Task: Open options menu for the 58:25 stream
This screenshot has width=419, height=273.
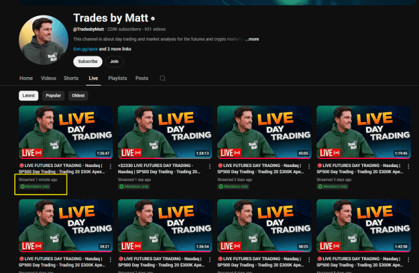Action: pos(309,260)
